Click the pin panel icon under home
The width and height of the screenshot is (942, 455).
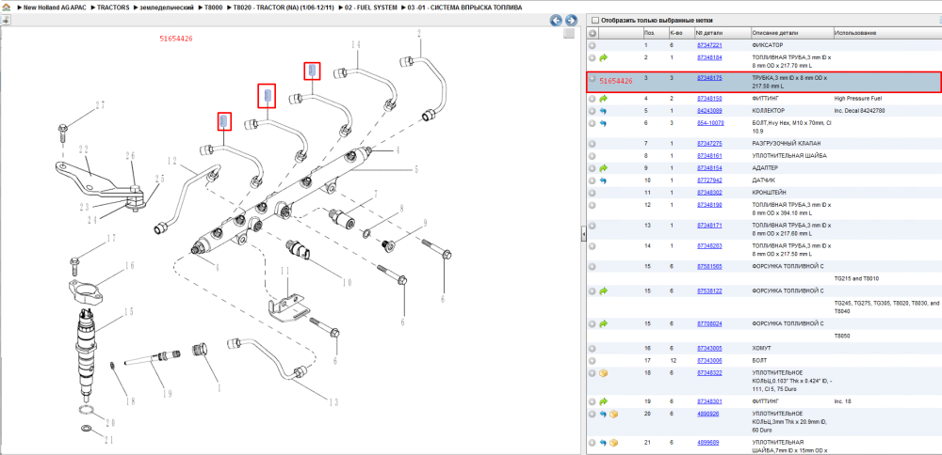[x=5, y=19]
